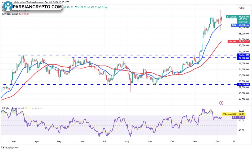Click the blue EMA axis label
The image size is (252, 149).
click(x=234, y=25)
